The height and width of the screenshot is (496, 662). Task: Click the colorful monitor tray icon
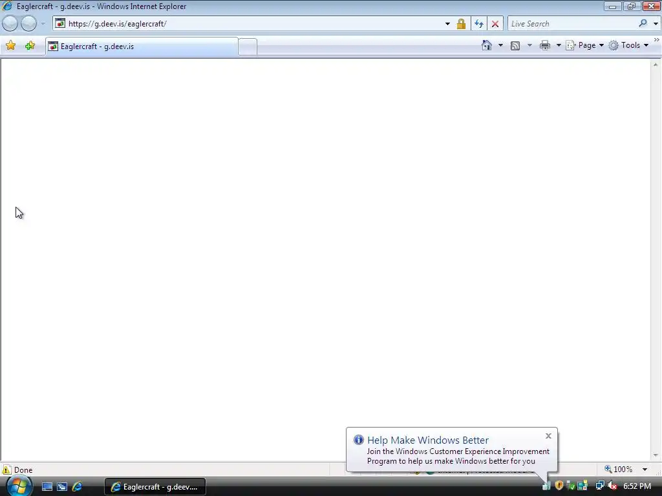[x=582, y=486]
